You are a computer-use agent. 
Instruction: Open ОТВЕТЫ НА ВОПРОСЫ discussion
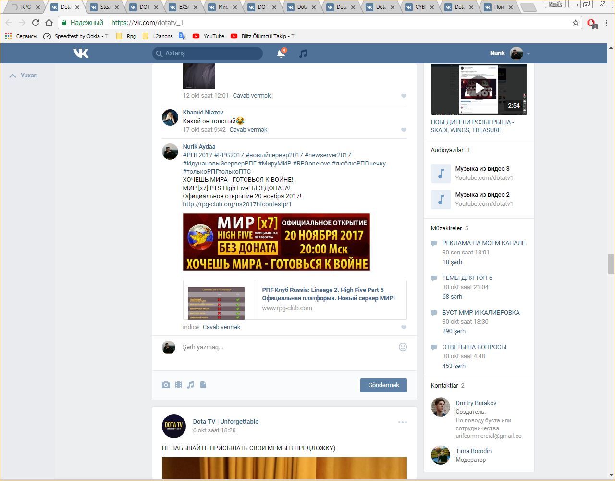tap(474, 347)
